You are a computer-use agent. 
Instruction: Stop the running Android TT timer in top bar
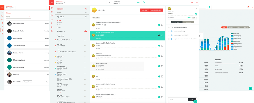coord(143,2)
